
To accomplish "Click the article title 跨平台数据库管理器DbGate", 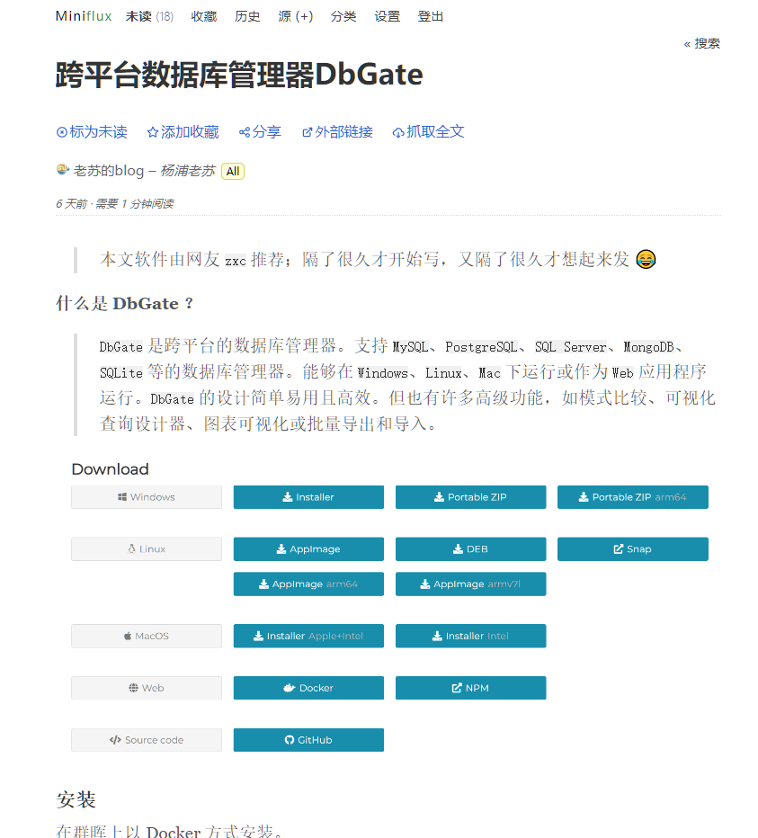I will click(x=239, y=75).
